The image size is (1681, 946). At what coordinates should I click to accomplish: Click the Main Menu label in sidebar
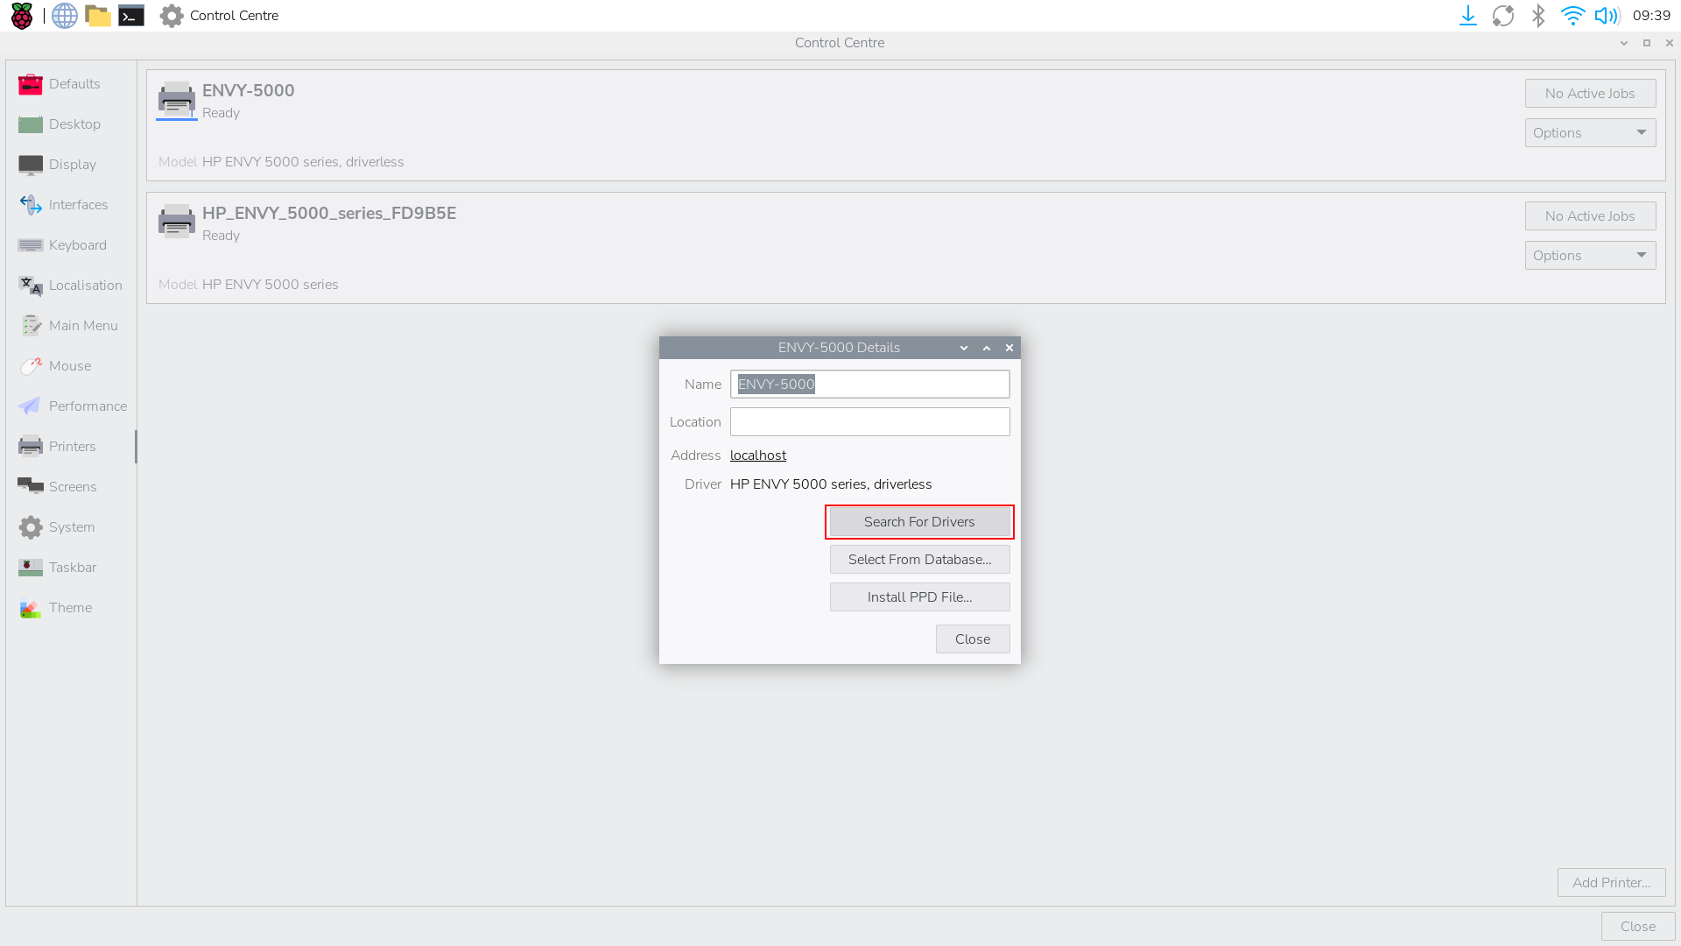pos(83,326)
